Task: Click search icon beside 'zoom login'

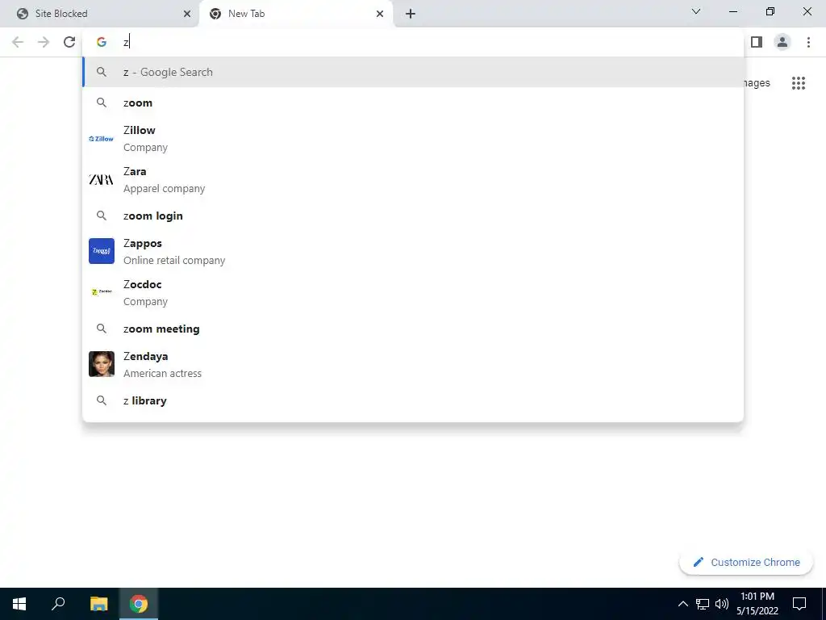Action: [x=102, y=216]
